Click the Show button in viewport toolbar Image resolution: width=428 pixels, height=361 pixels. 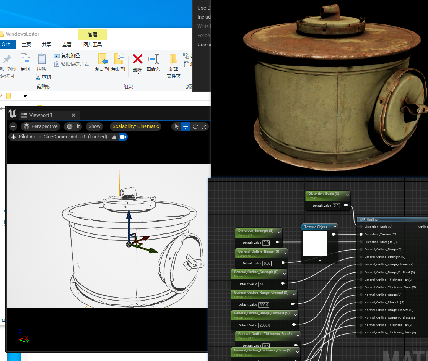[x=94, y=126]
